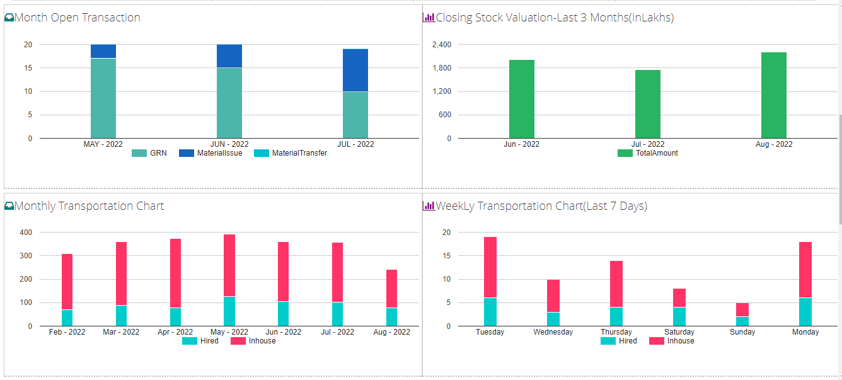Click the inbox icon beside Month Open Transaction
842x380 pixels.
9,18
